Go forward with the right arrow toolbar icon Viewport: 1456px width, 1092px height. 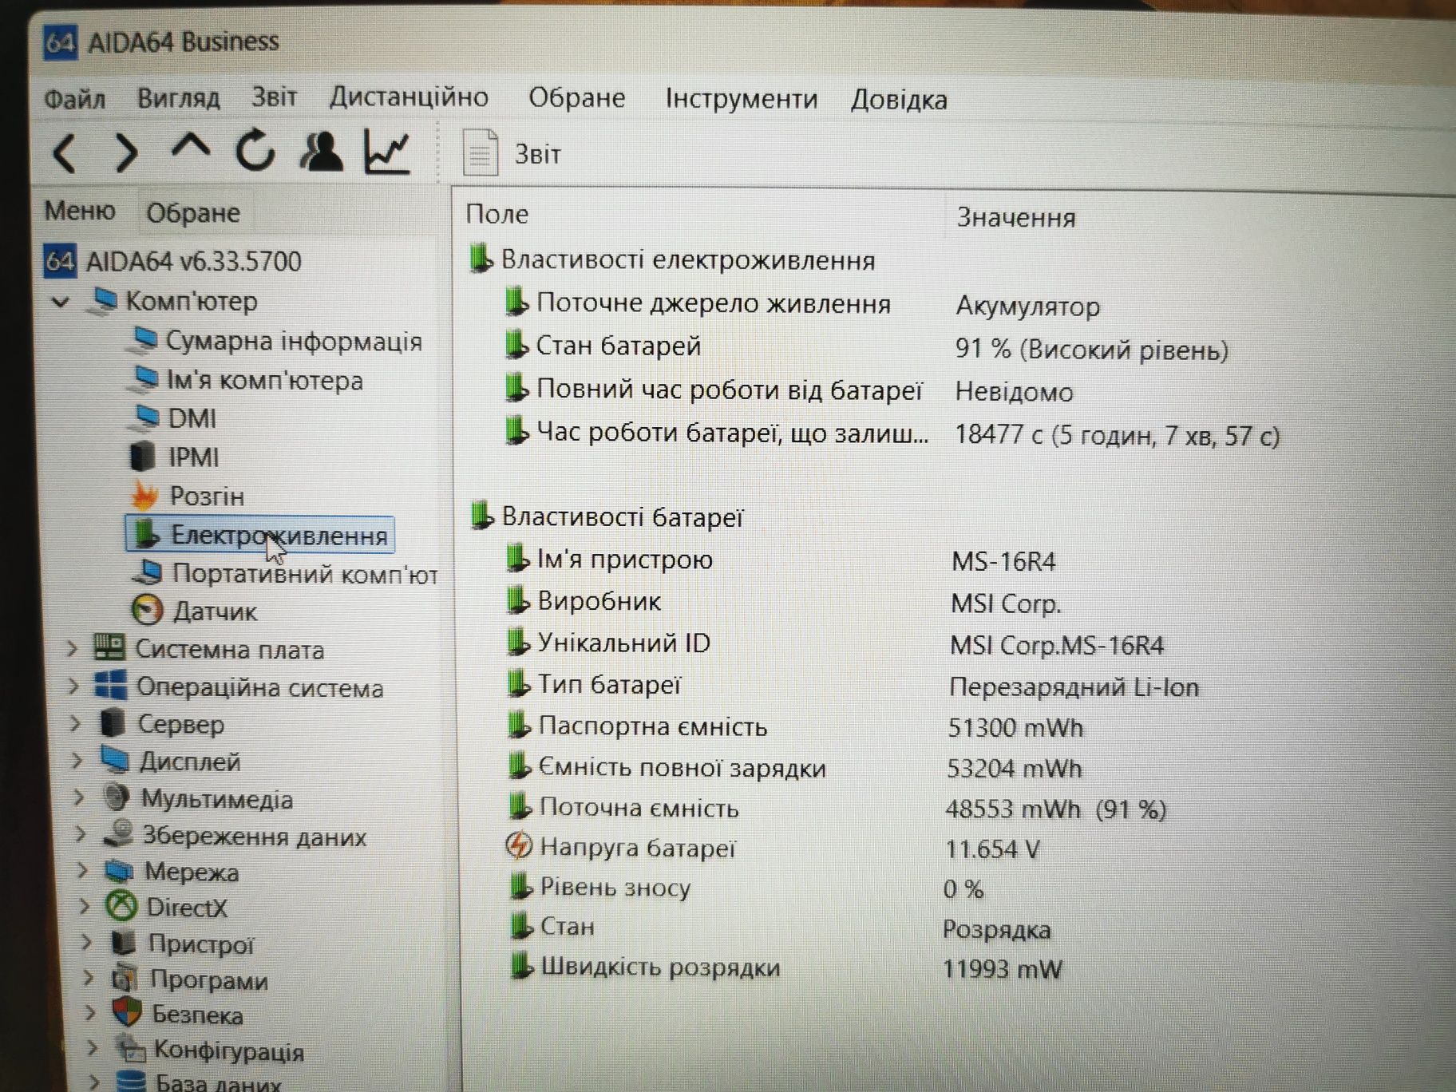coord(125,152)
